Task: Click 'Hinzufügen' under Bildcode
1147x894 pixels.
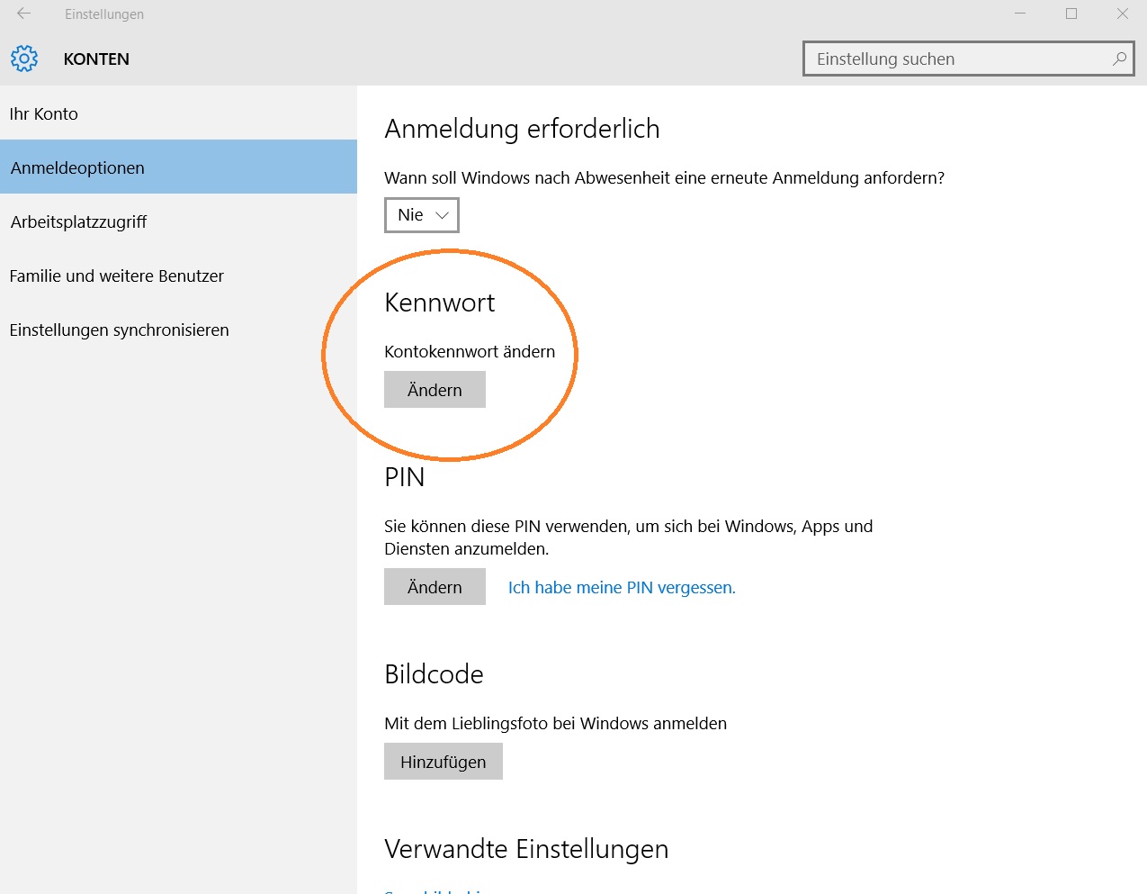Action: pos(444,762)
